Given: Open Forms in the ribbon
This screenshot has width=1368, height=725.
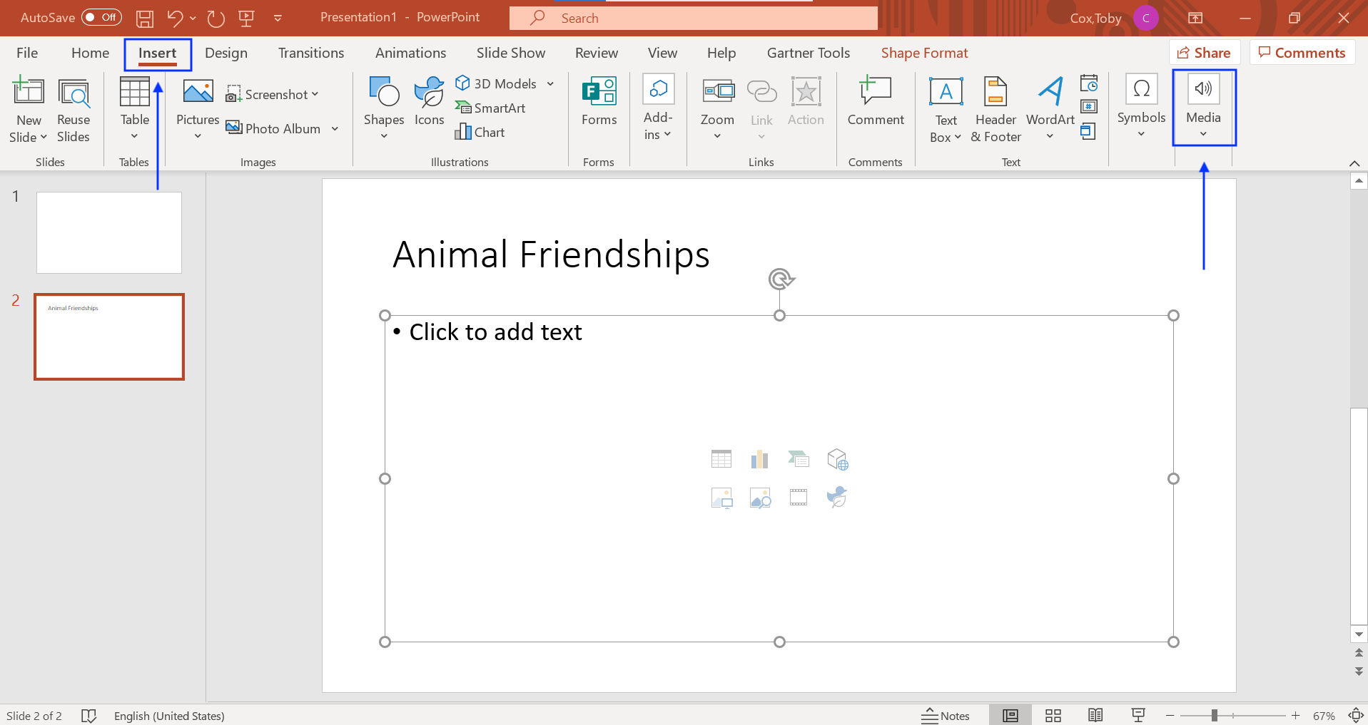Looking at the screenshot, I should point(599,102).
